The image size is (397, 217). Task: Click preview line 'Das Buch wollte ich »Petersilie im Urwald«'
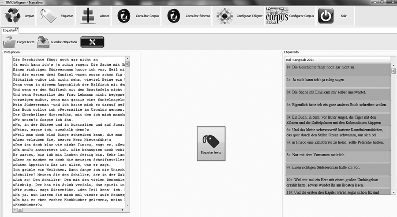coord(69,110)
